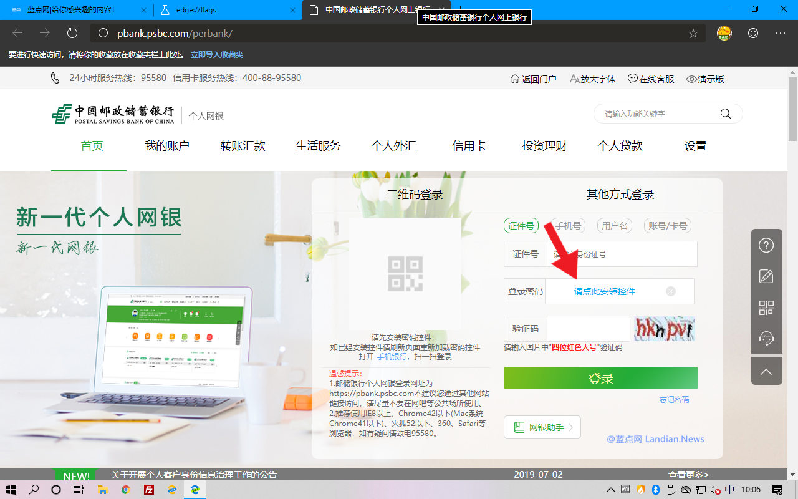Click the clear icon in the password field
This screenshot has height=499, width=798.
point(671,291)
